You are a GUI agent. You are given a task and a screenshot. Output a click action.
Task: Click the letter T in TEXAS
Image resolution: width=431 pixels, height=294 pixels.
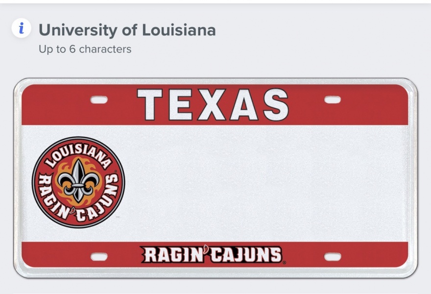[x=150, y=105]
